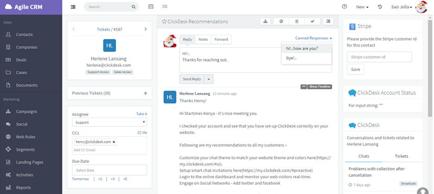Viewport: 434px width, 194px height.
Task: Click the Tickets breadcrumb link
Action: pyautogui.click(x=103, y=29)
